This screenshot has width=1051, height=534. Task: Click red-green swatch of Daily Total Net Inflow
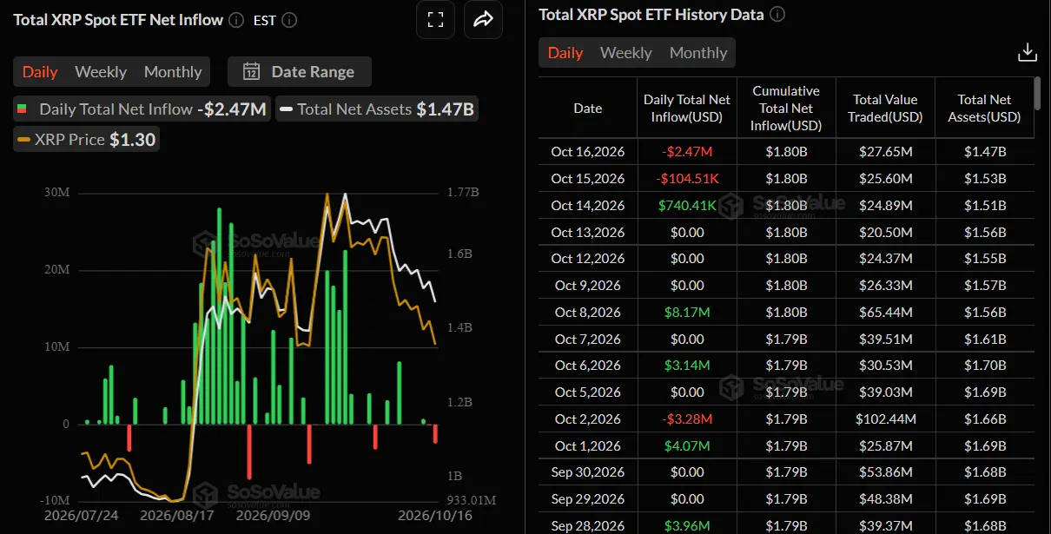pos(23,109)
